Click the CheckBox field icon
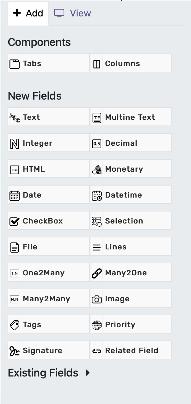This screenshot has height=404, width=191. coord(14,221)
